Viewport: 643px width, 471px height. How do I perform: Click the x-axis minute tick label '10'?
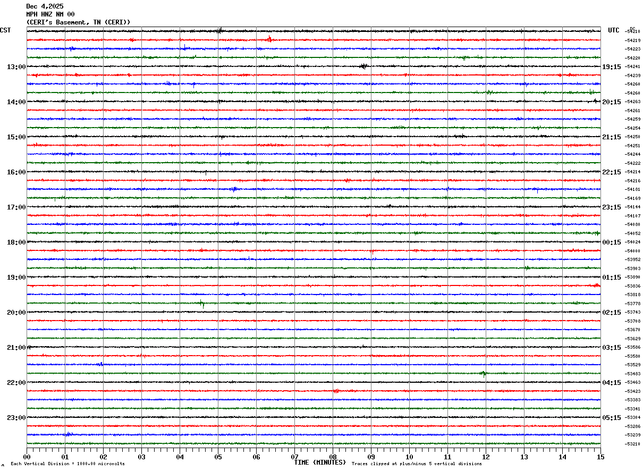click(x=409, y=457)
